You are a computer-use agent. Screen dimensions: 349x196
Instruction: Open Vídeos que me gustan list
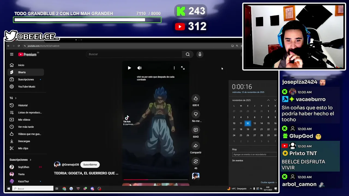tap(26, 134)
